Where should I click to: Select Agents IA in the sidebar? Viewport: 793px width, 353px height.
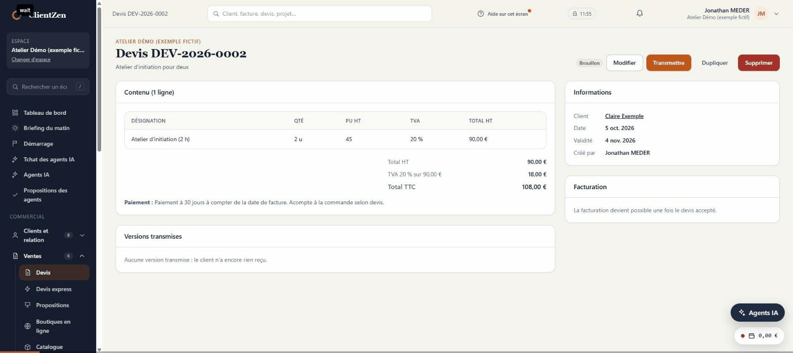(48, 175)
